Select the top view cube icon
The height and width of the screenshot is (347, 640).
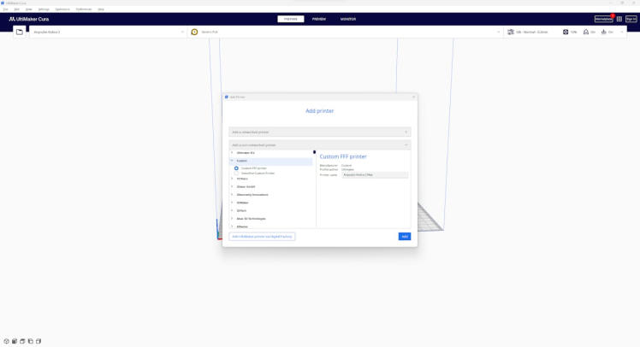(x=22, y=341)
